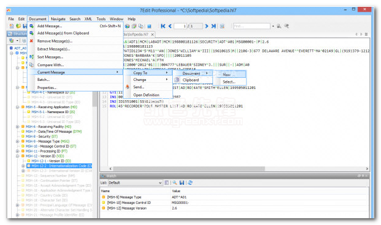Viewport: 381px width, 225px height.
Task: Click the icon right of last-message arrow
Action: tap(222, 26)
